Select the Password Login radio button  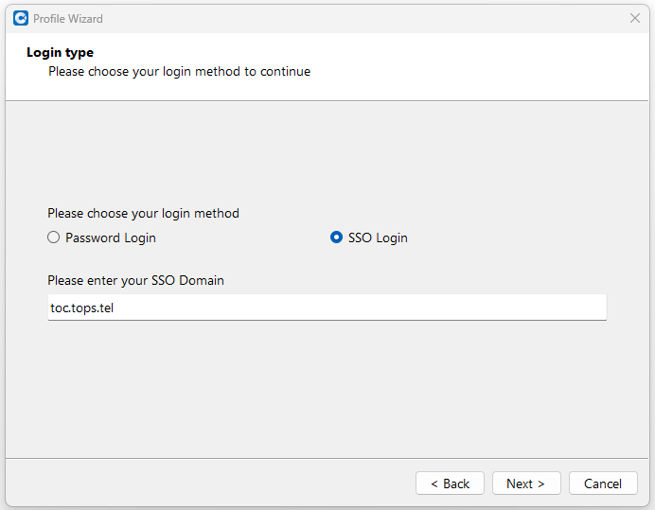point(54,237)
